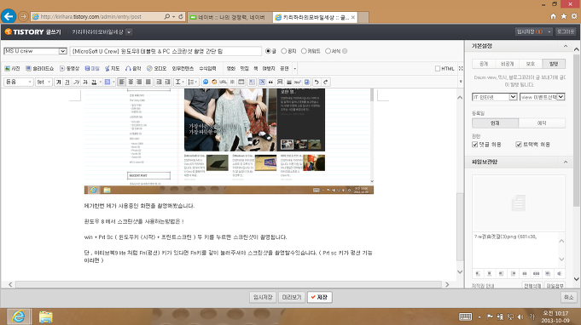Expand the blog name dropdown next to TISTORY
Image resolution: width=581 pixels, height=325 pixels.
point(129,32)
